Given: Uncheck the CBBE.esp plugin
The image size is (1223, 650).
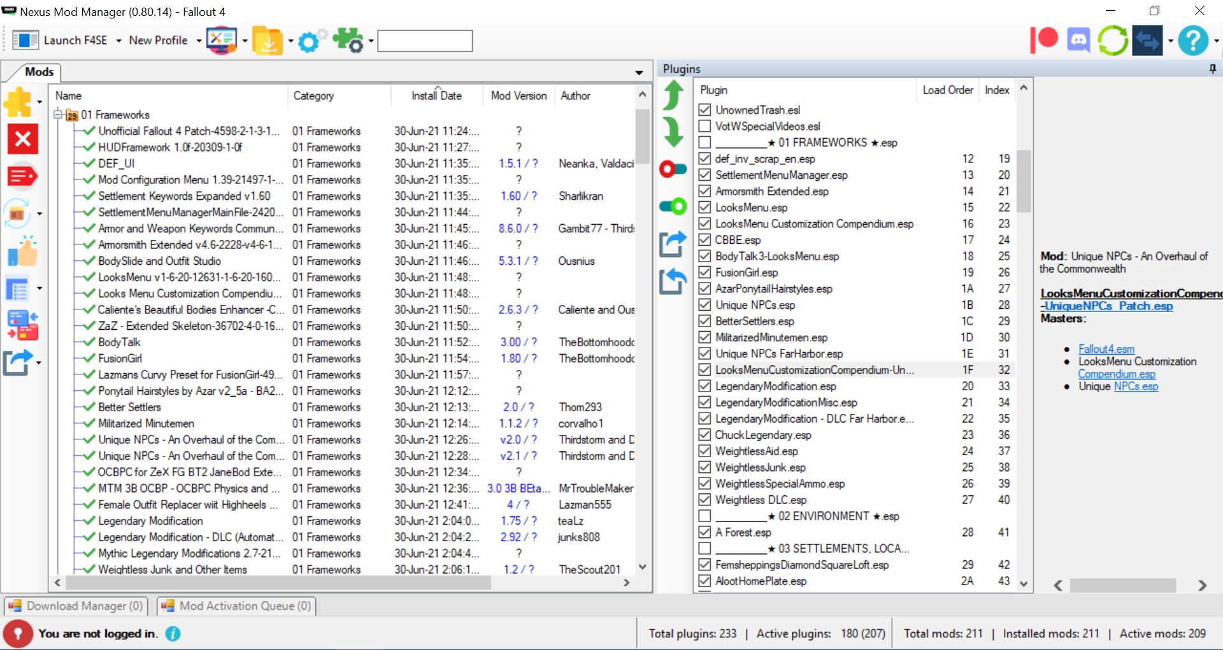Looking at the screenshot, I should coord(704,240).
